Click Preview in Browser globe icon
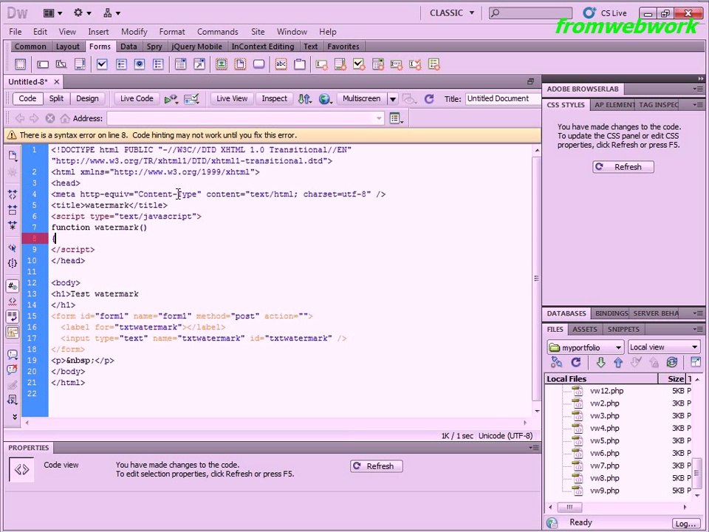 (x=324, y=98)
